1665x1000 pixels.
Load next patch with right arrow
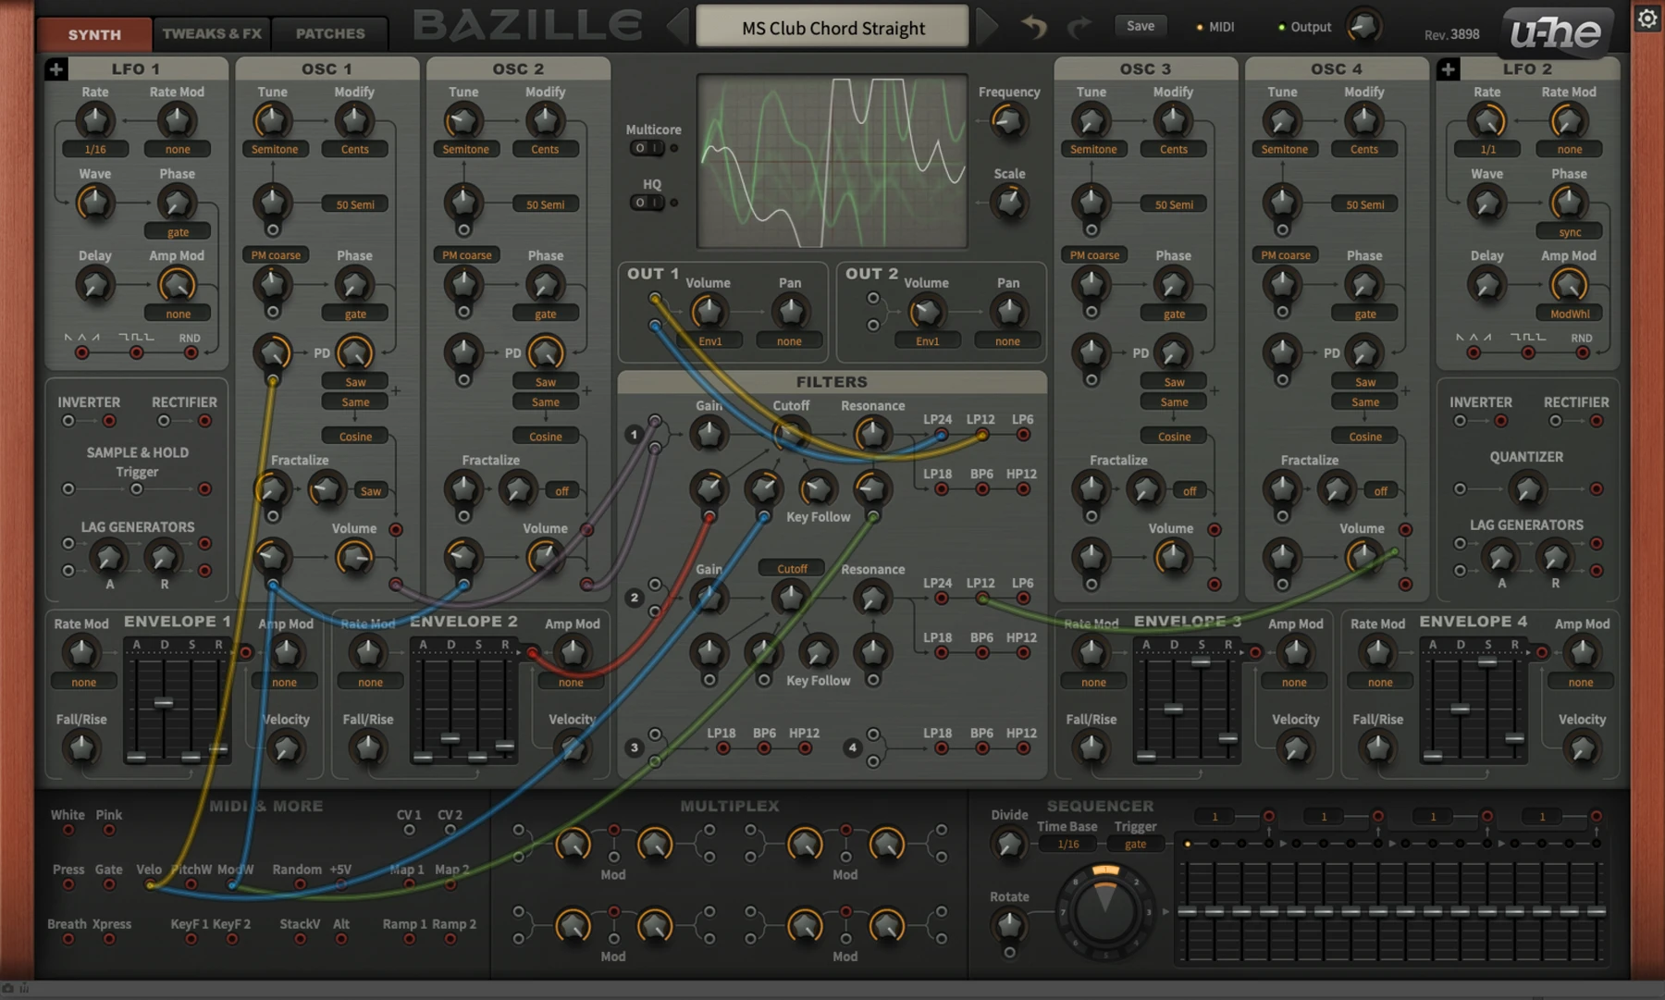(x=986, y=26)
